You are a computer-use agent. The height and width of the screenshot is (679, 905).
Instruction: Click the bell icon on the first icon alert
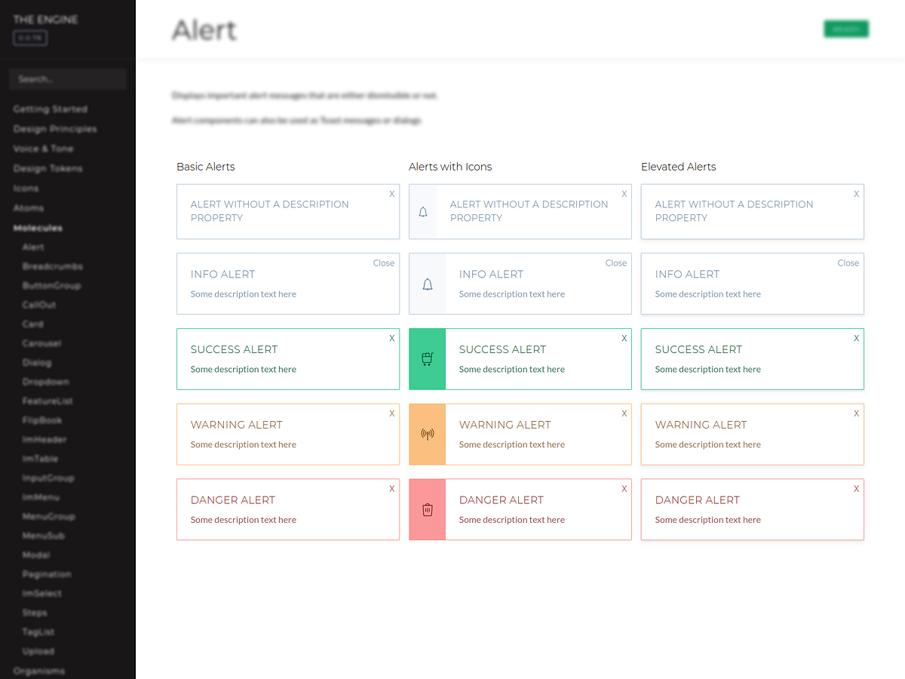coord(423,211)
